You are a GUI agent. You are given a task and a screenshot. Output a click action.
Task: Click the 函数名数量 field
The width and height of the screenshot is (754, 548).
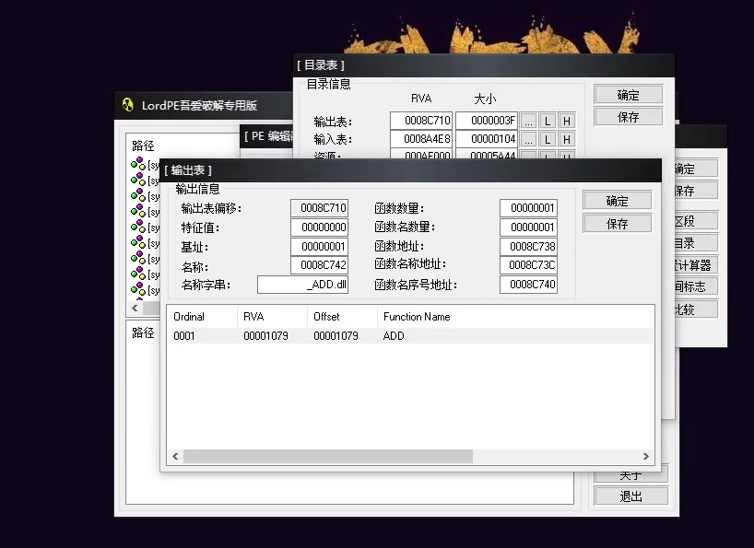coord(528,227)
